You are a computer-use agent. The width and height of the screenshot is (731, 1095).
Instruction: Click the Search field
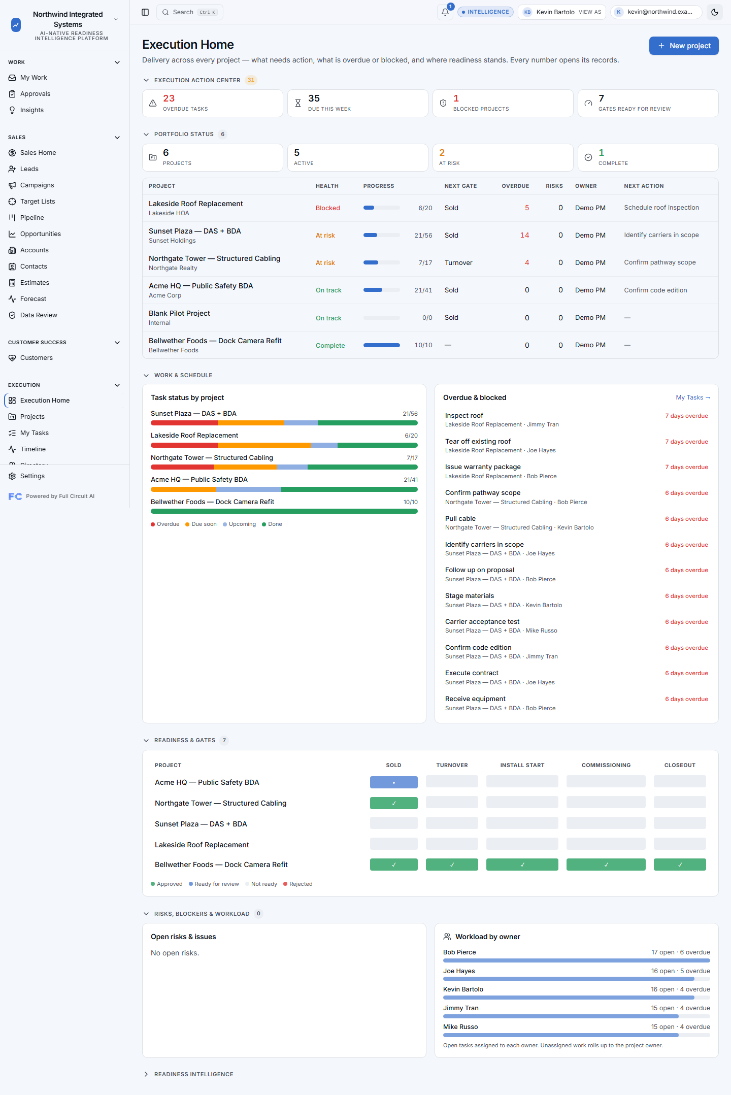190,12
